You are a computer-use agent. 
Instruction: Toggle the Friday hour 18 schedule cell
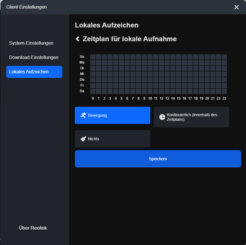196,86
